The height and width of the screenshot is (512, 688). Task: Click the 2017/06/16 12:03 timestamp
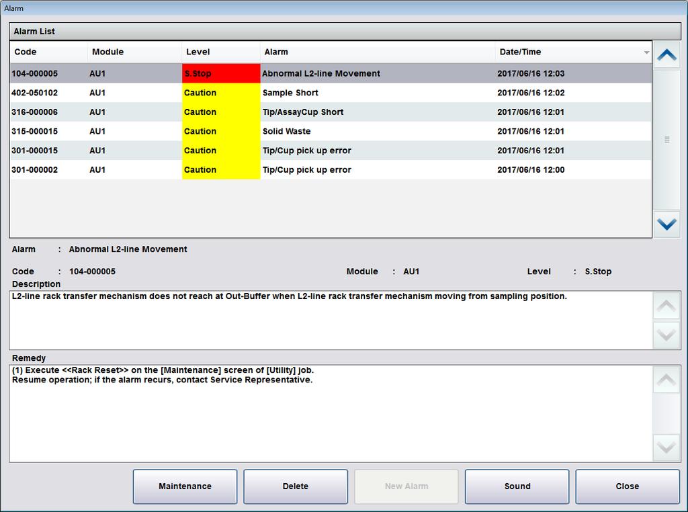point(531,73)
